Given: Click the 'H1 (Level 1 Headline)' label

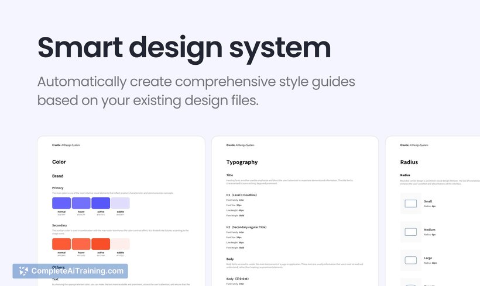Looking at the screenshot, I should [242, 195].
